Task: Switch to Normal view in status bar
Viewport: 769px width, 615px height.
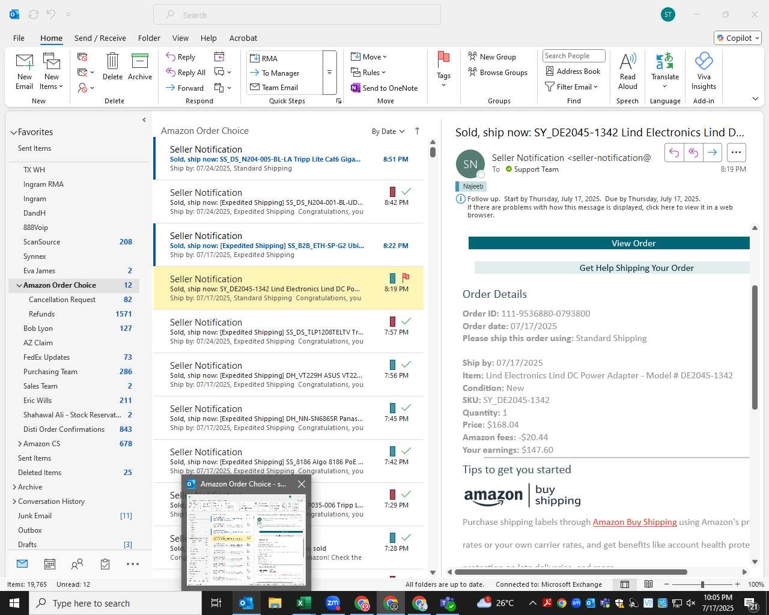Action: tap(625, 584)
